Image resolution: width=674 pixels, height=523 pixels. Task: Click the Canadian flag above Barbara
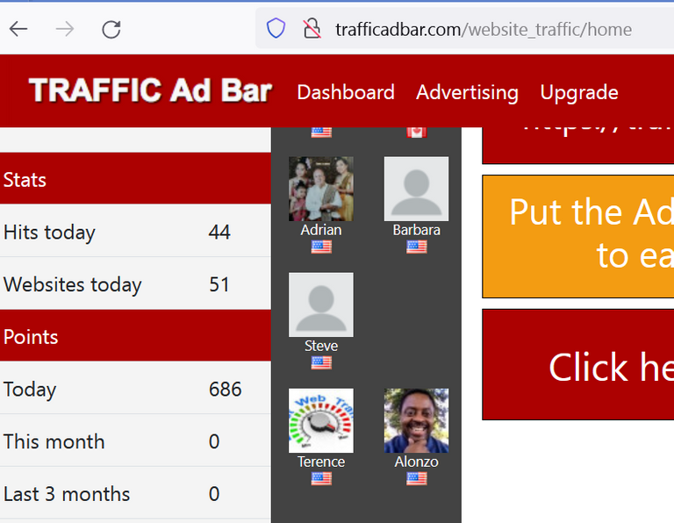coord(417,133)
